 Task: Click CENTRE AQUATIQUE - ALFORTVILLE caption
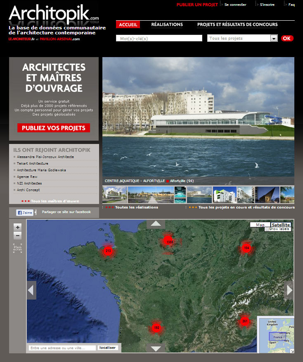(x=135, y=181)
